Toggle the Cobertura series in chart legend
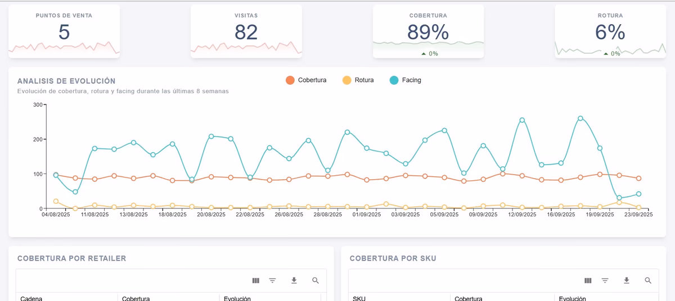The height and width of the screenshot is (301, 675). coord(306,80)
